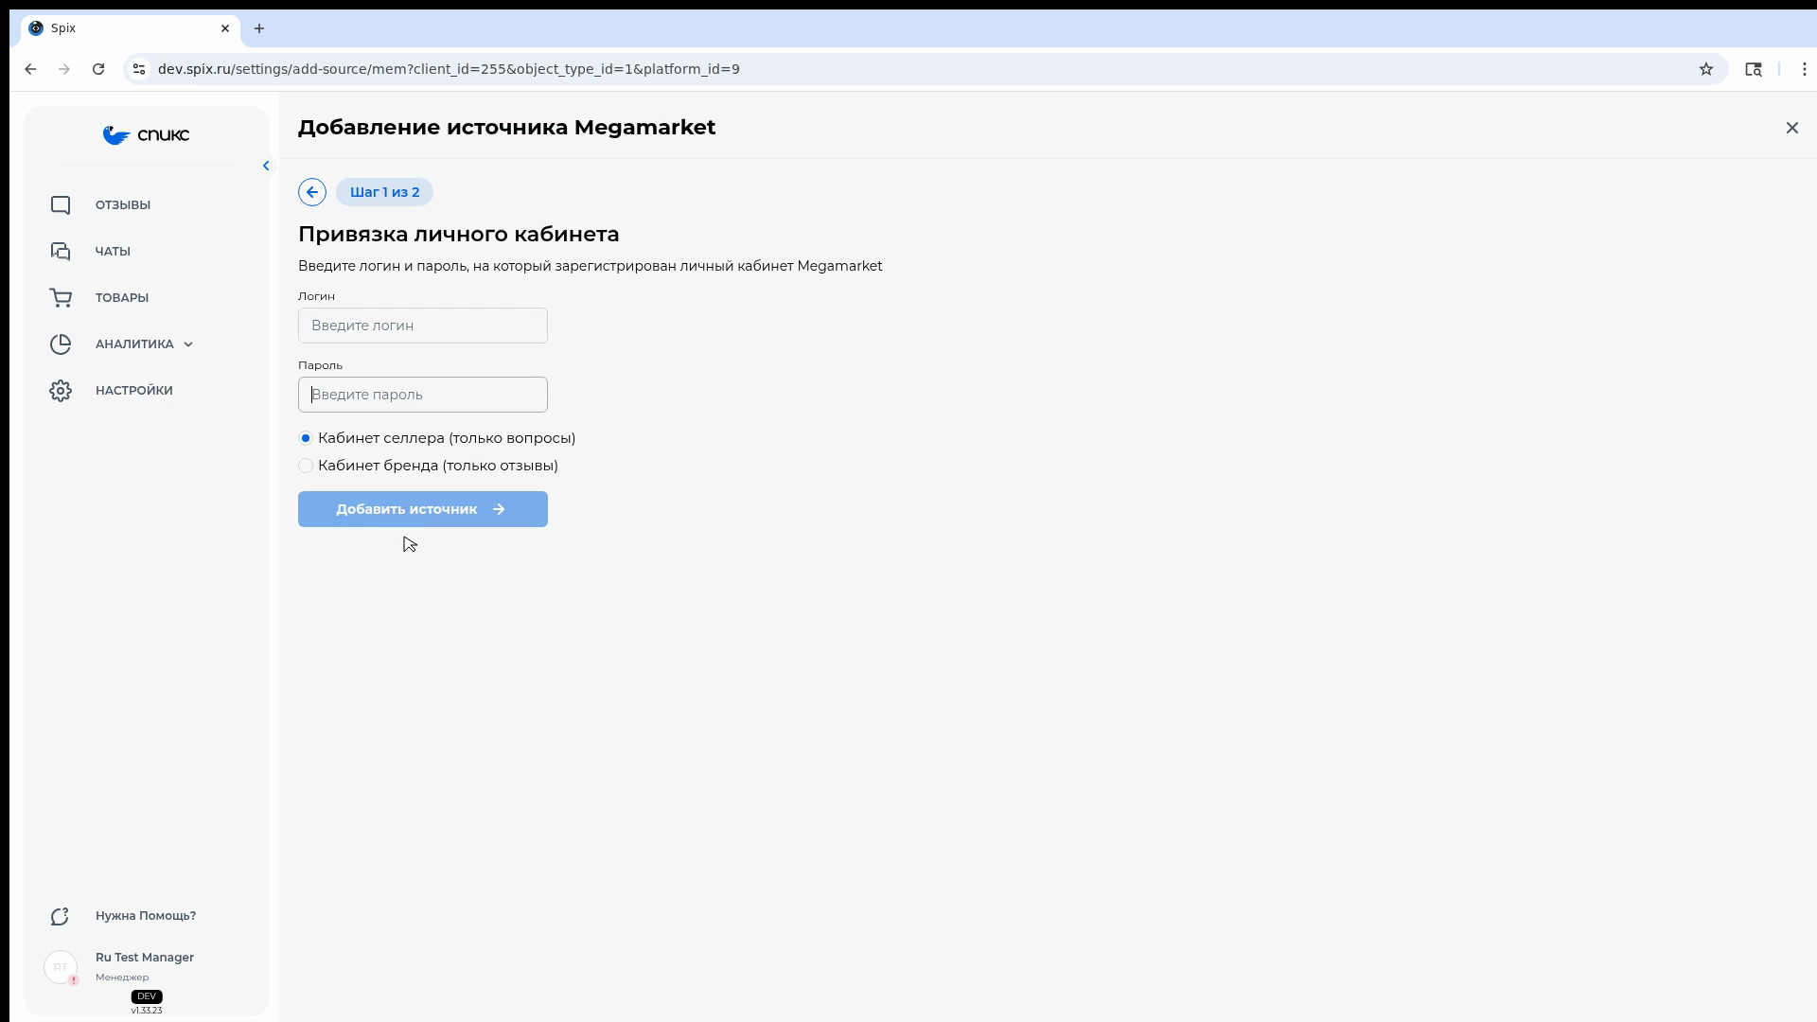Click the Менеджер role label
The width and height of the screenshot is (1817, 1022).
click(x=122, y=978)
